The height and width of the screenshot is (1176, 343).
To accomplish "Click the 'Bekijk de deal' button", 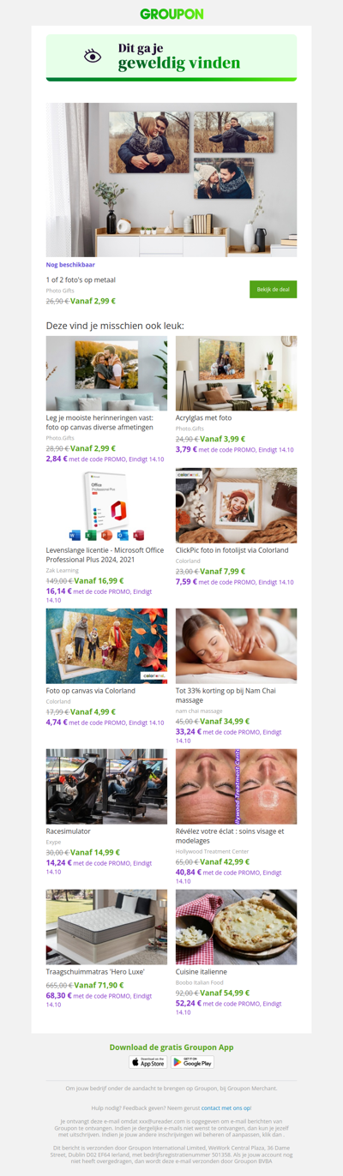I will pyautogui.click(x=273, y=290).
